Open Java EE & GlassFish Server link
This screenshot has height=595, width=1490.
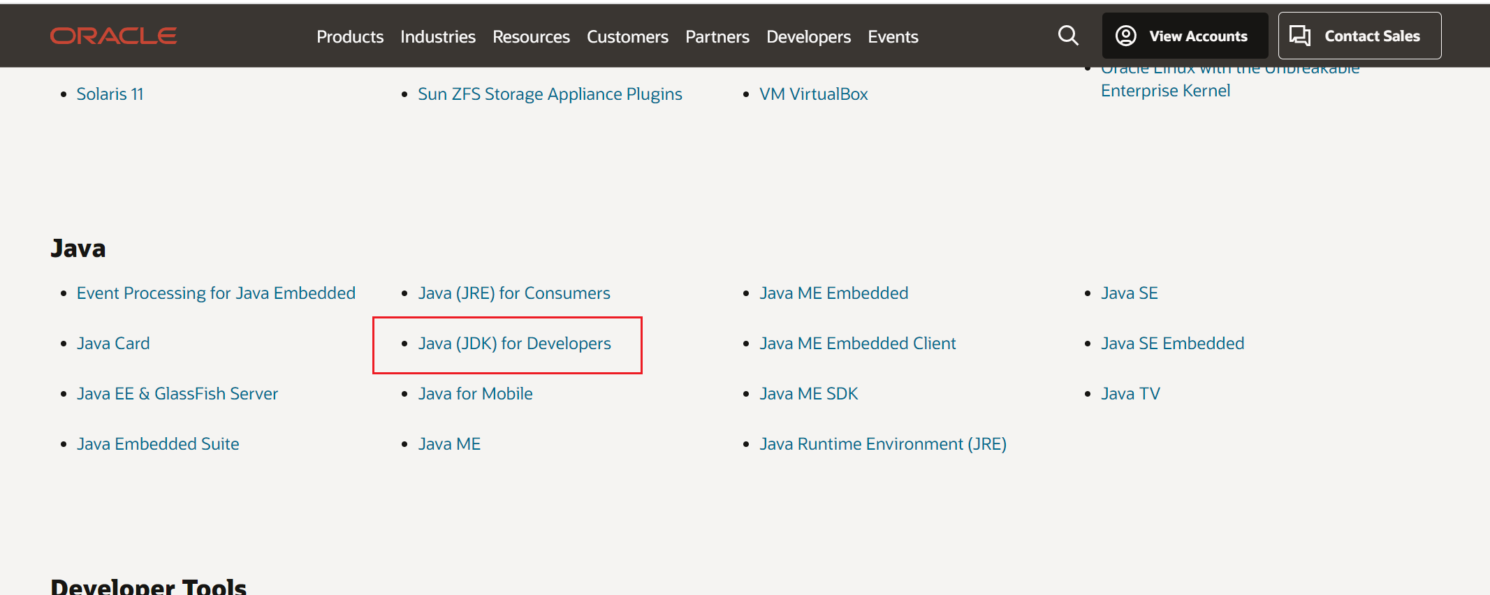coord(177,394)
